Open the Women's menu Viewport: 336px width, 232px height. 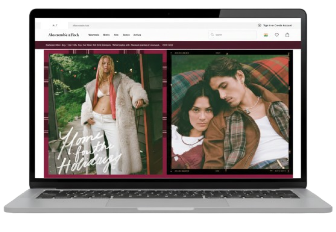[94, 35]
